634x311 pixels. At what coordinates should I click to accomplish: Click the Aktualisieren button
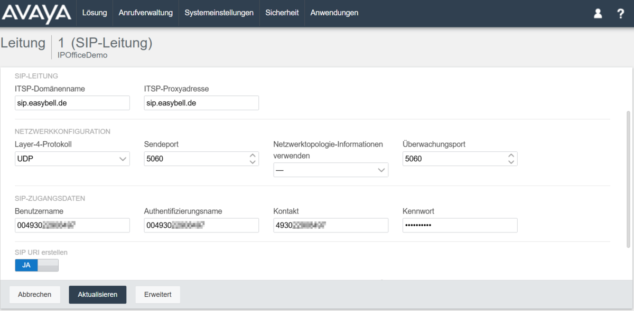point(97,295)
